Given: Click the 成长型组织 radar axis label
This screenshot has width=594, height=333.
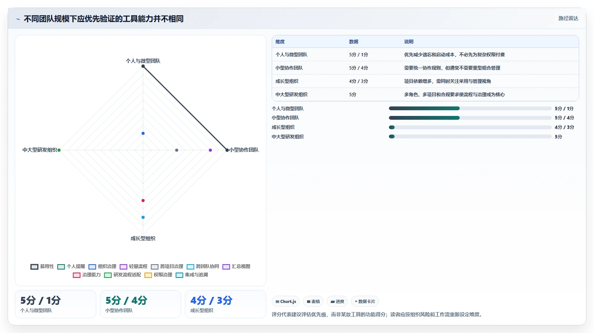Looking at the screenshot, I should (143, 238).
